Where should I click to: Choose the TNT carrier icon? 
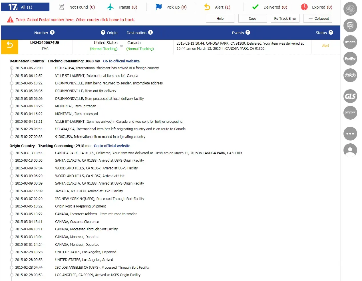pos(350,75)
